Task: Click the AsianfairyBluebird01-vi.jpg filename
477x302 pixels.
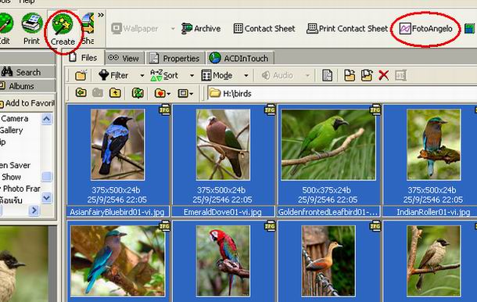Action: (x=117, y=212)
